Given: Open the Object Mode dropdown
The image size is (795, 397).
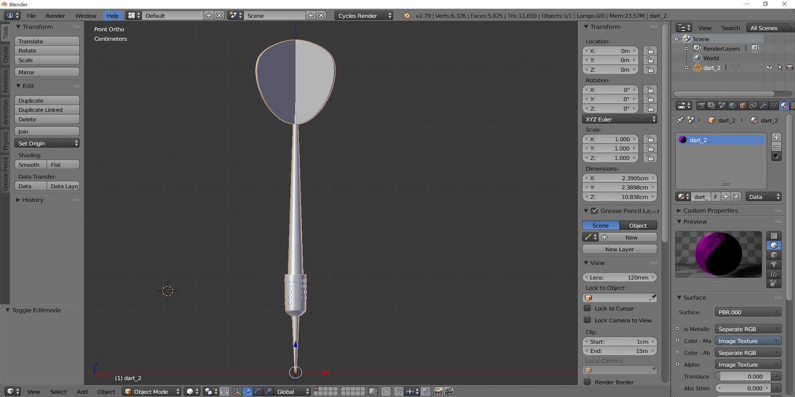Looking at the screenshot, I should (152, 391).
